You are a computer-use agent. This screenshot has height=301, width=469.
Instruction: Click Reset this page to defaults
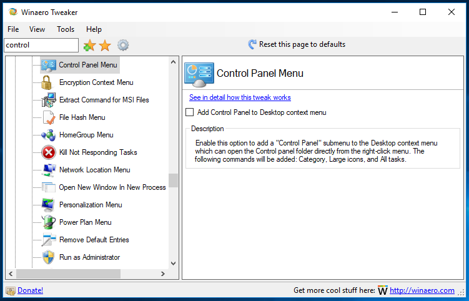(297, 44)
